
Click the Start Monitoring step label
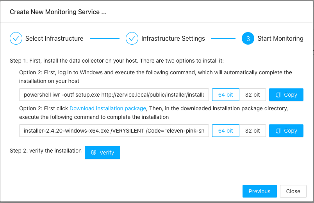click(x=280, y=39)
